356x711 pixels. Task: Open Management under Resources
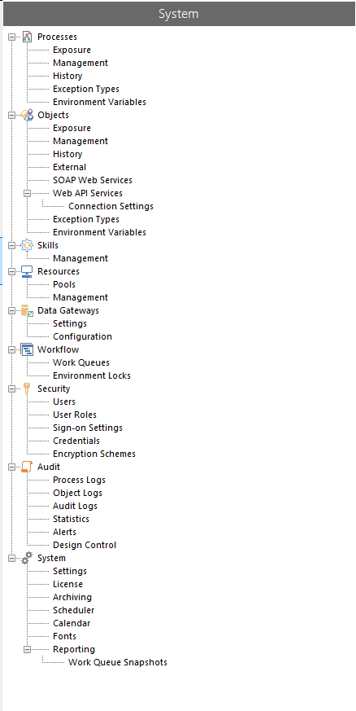tap(80, 297)
